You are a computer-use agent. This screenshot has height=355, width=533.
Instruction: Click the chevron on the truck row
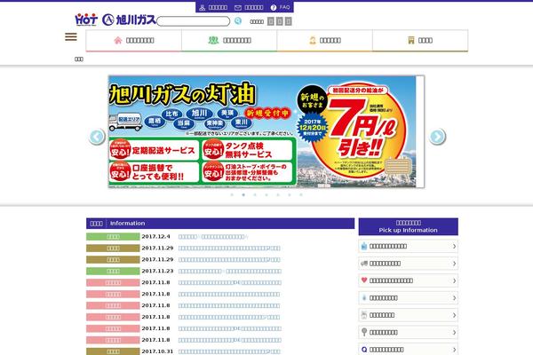455,264
